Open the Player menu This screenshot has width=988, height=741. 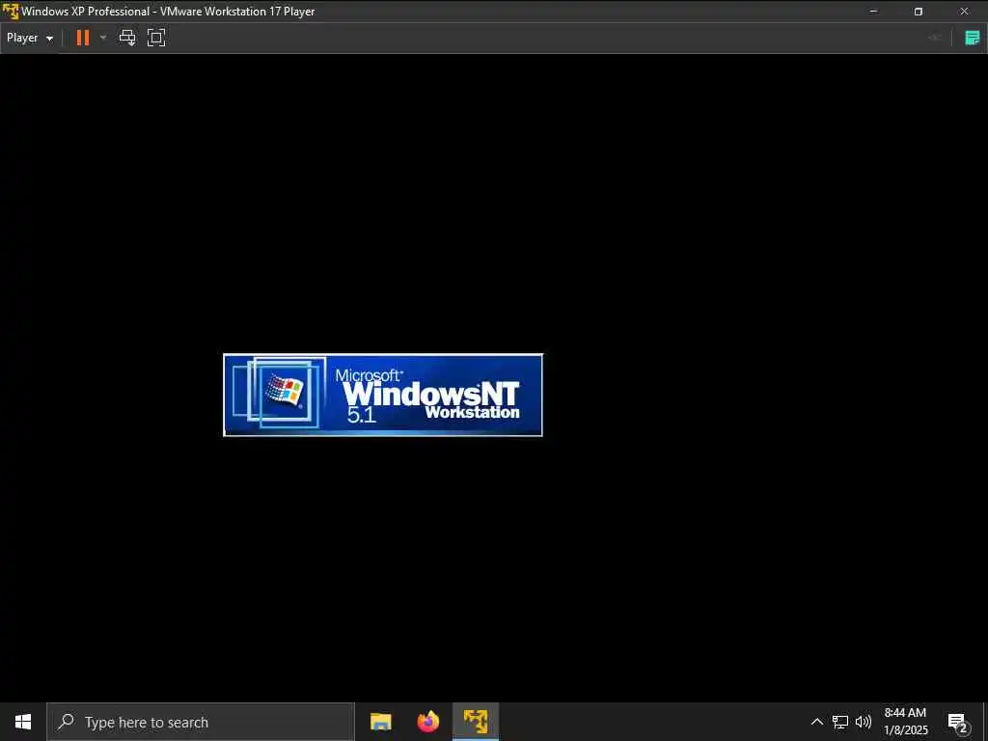[30, 38]
